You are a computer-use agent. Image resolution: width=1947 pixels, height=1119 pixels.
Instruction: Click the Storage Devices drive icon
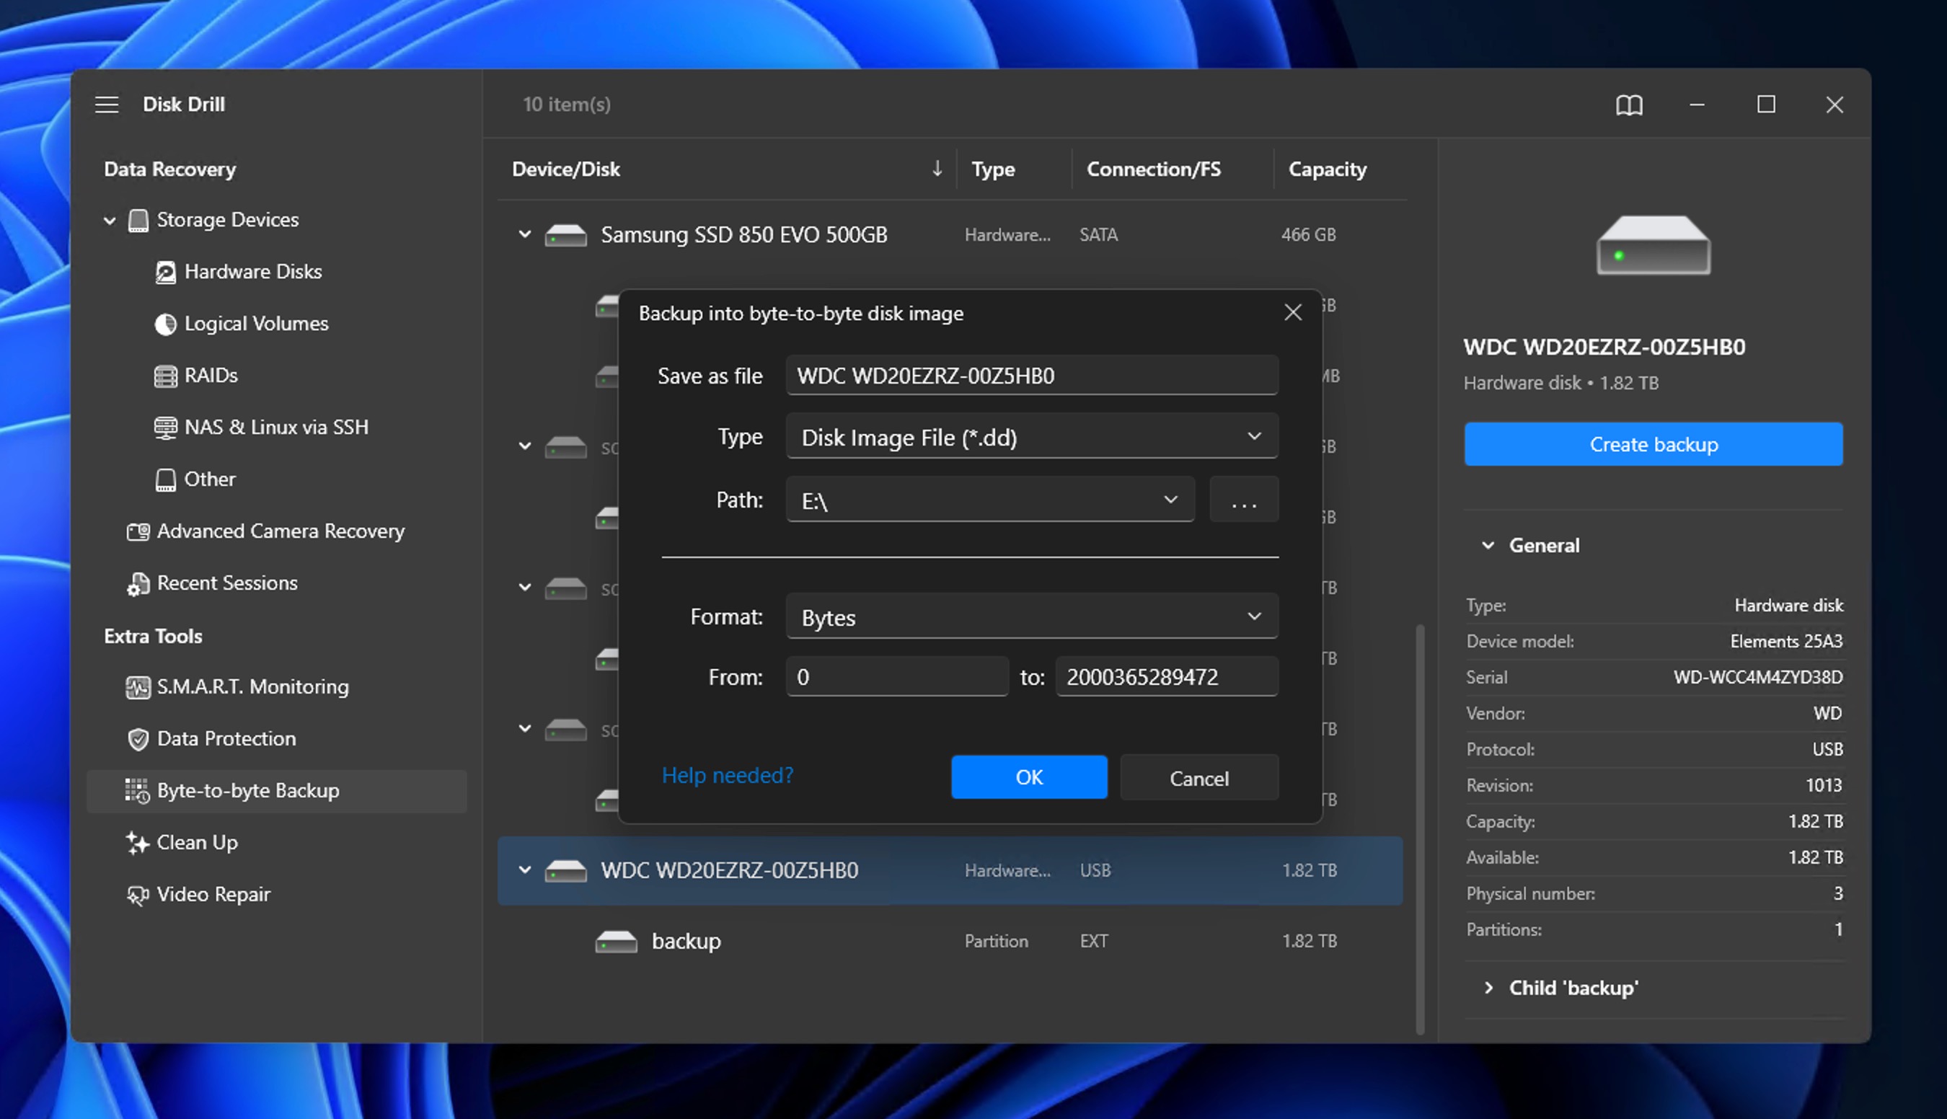tap(138, 221)
